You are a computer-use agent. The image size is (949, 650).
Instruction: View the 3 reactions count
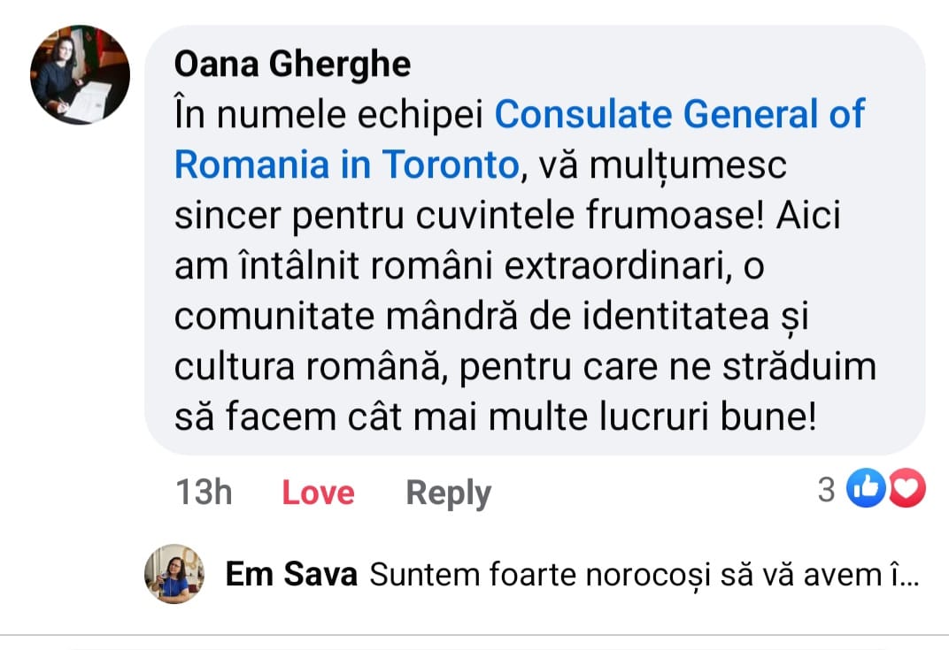pyautogui.click(x=826, y=489)
